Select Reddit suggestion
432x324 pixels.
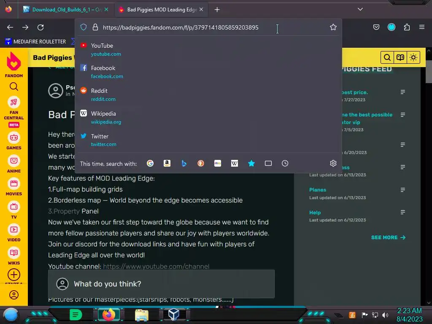coord(208,94)
